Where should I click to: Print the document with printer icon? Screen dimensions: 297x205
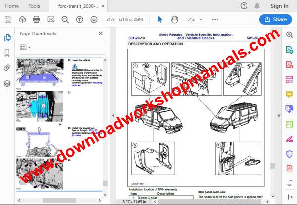[x=36, y=19]
